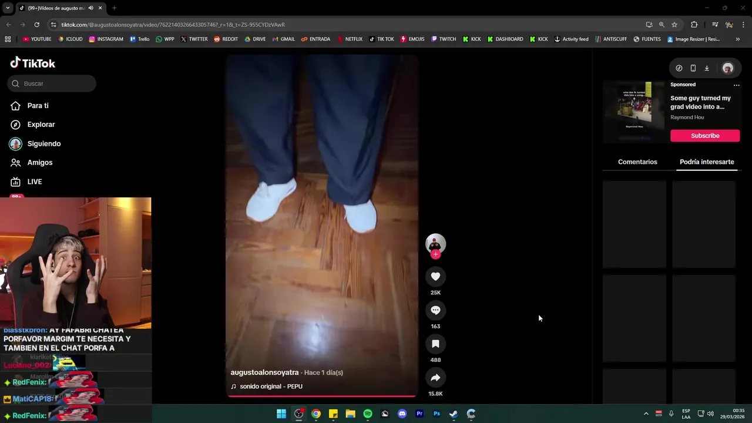Expand the hidden bookmarks chevron
The image size is (752, 423).
point(737,39)
